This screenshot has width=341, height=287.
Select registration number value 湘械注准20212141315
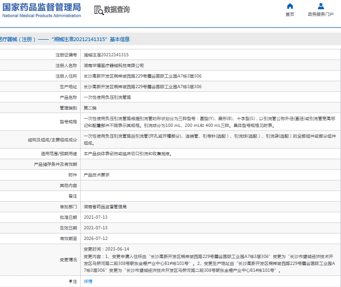coord(106,55)
